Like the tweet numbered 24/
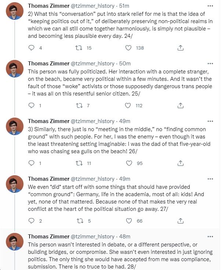 [x=128, y=48]
